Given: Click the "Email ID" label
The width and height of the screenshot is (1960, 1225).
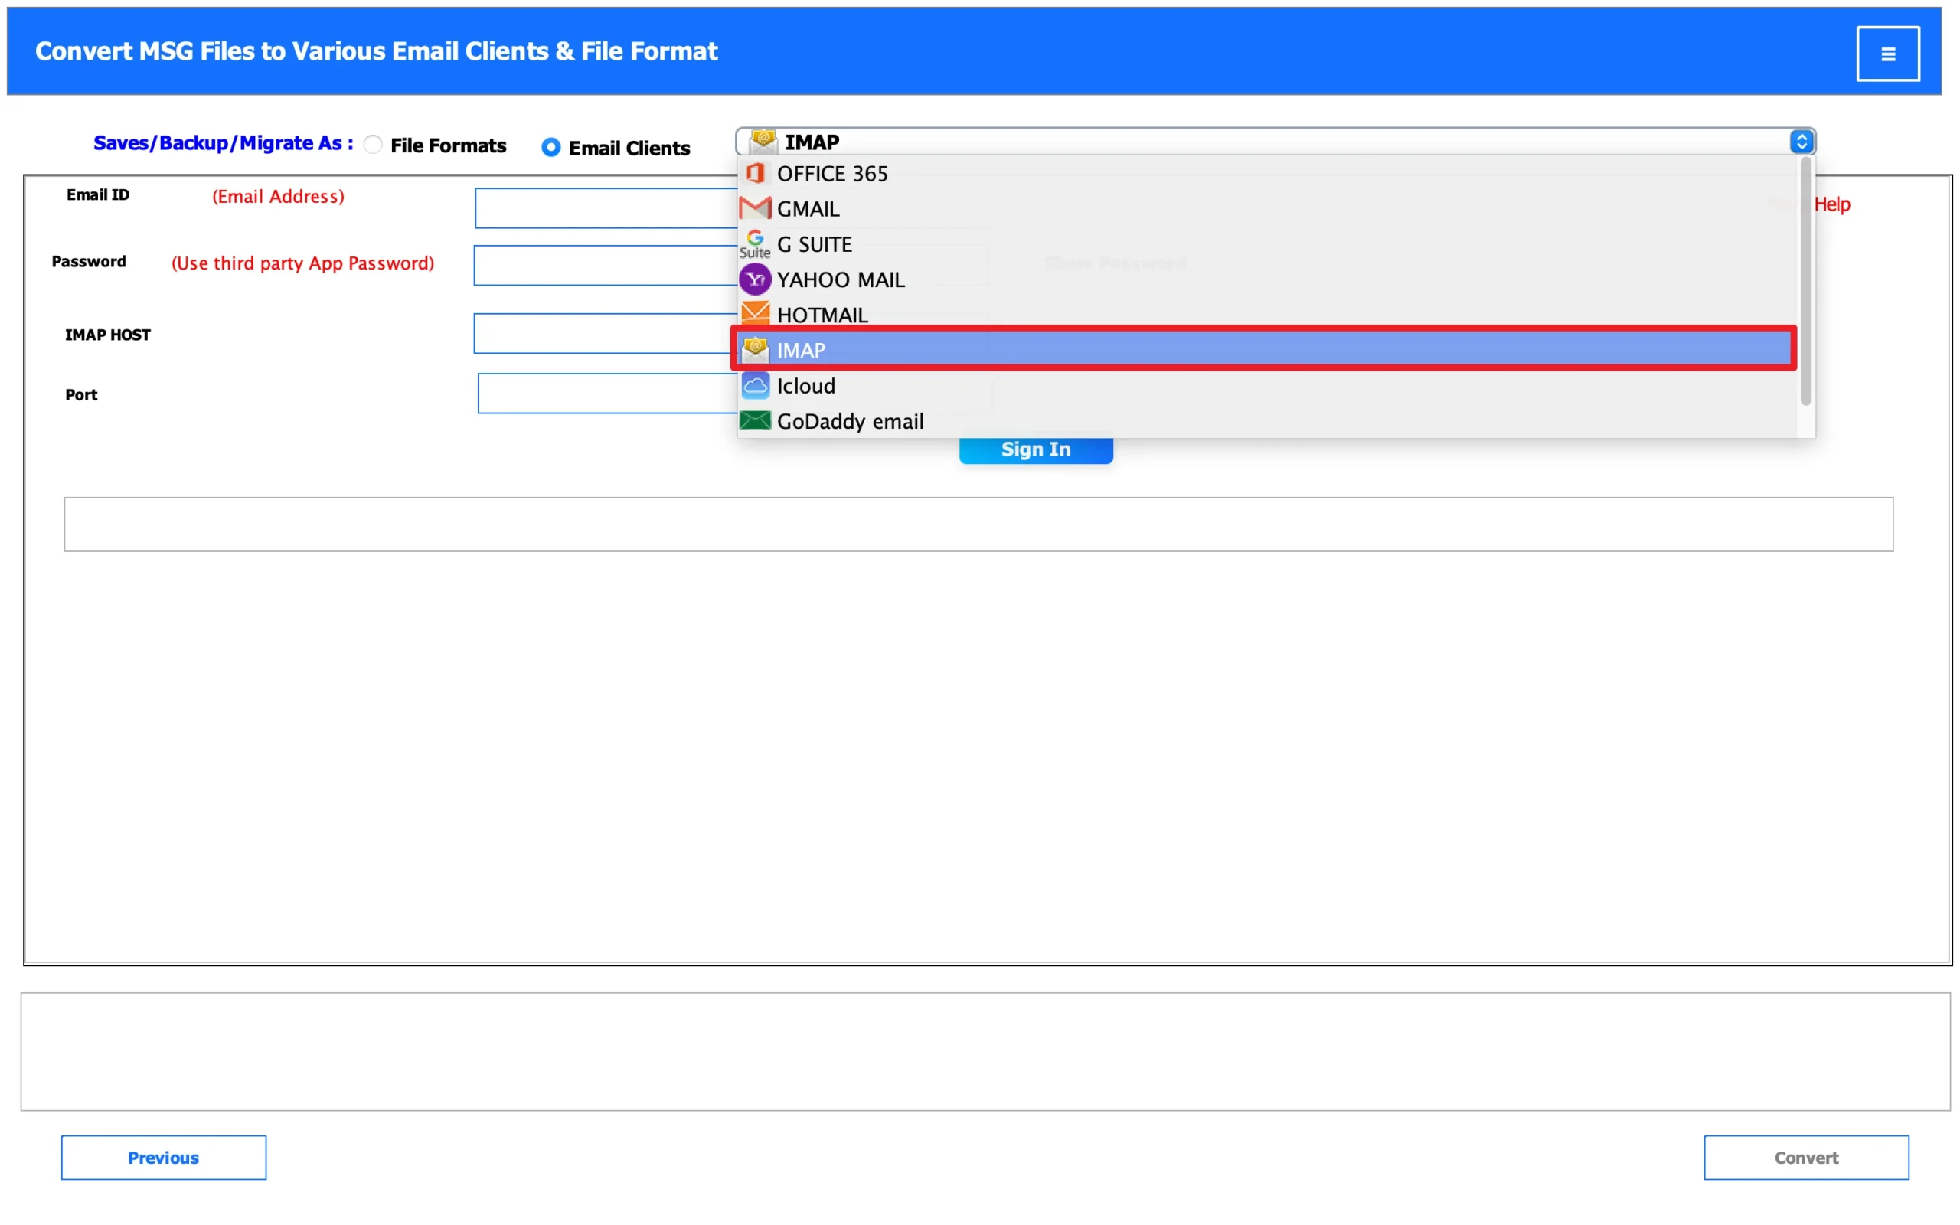Looking at the screenshot, I should [x=98, y=194].
